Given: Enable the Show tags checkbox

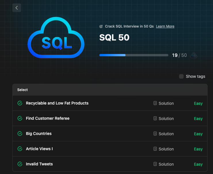Looking at the screenshot, I should pyautogui.click(x=181, y=76).
